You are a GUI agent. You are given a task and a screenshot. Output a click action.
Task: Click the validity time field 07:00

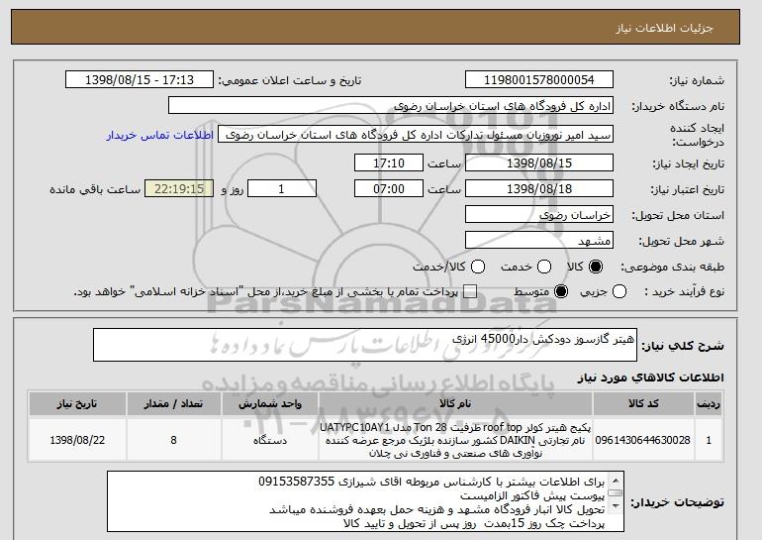[389, 189]
